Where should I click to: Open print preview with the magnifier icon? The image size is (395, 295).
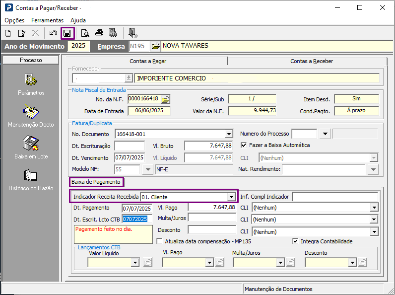pyautogui.click(x=85, y=33)
